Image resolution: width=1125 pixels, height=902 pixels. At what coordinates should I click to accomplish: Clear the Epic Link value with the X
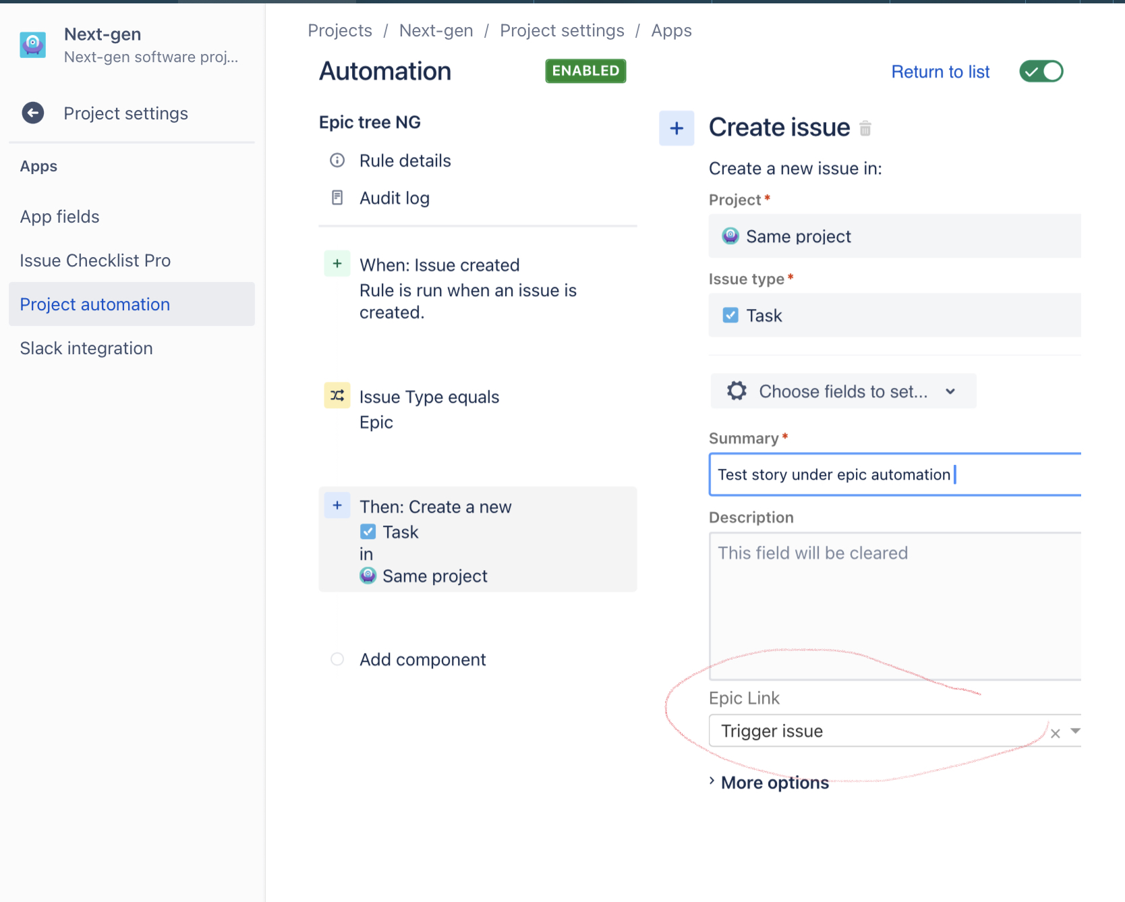[1054, 733]
